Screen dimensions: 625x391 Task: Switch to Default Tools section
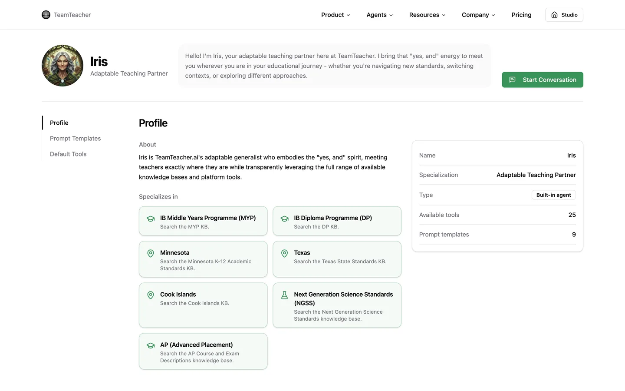pyautogui.click(x=68, y=154)
